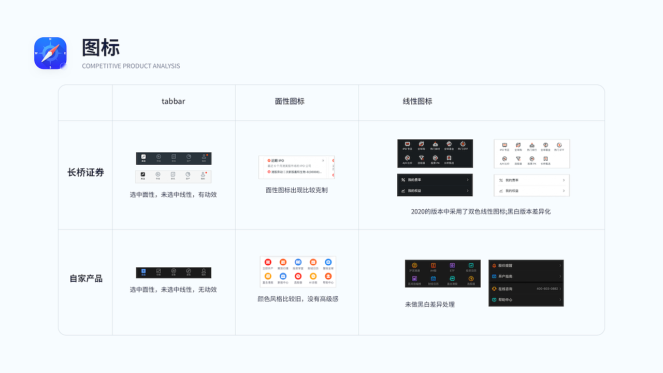Select the blue 投资学堂 book icon
This screenshot has width=663, height=373.
[298, 262]
